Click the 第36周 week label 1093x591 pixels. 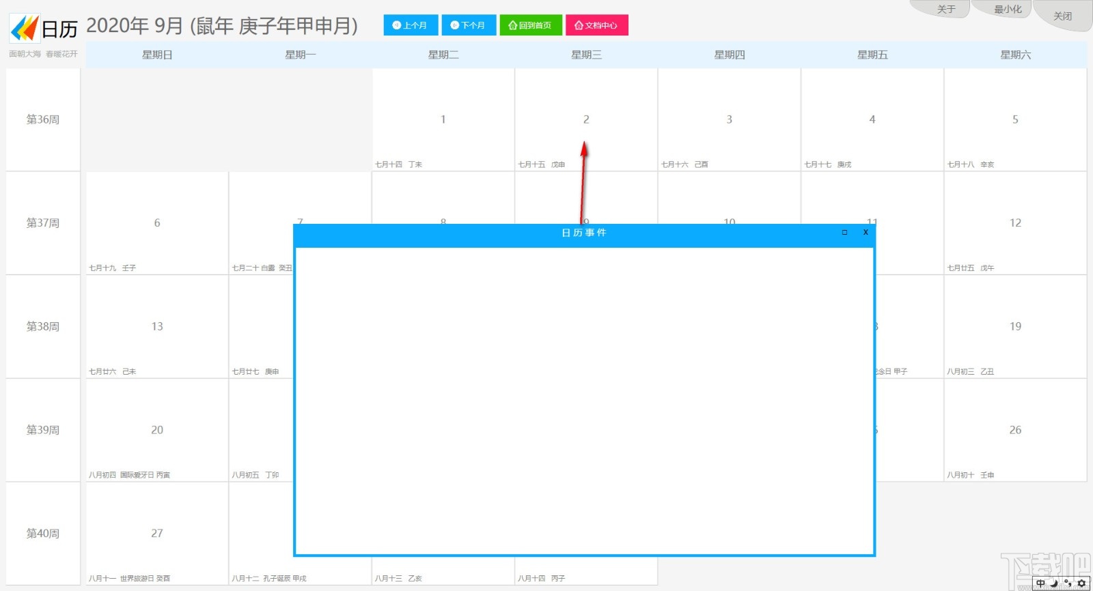click(43, 119)
